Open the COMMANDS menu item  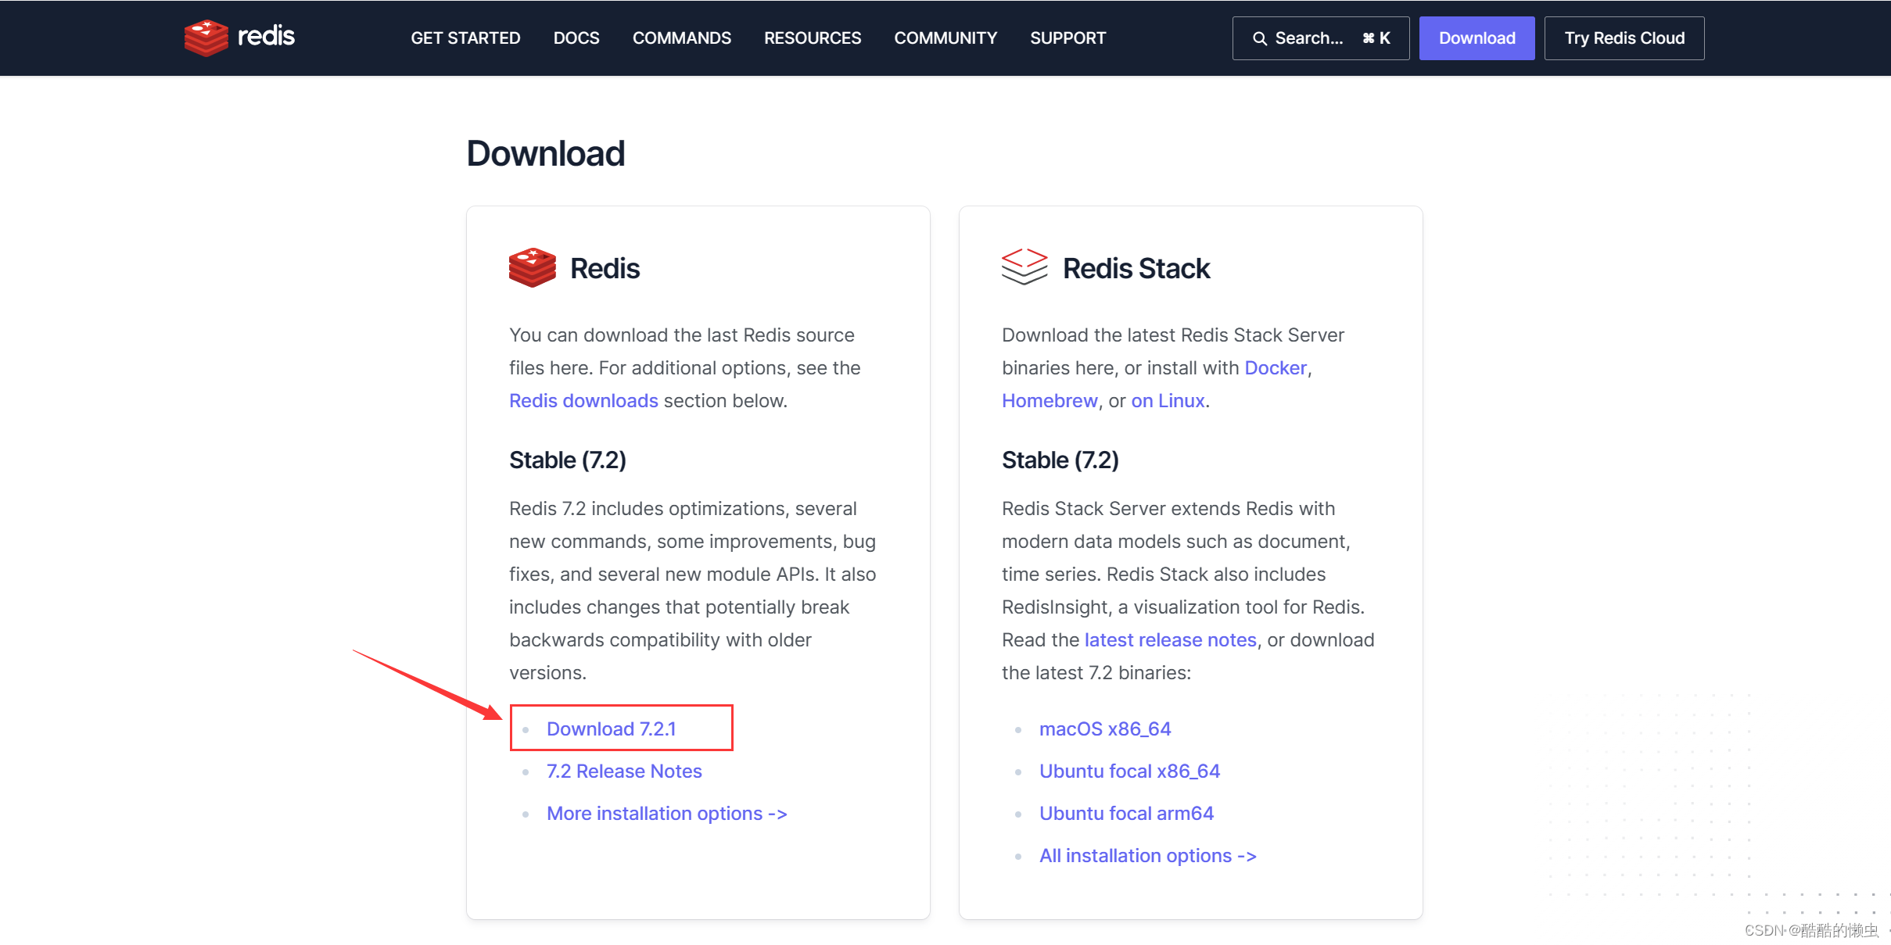[682, 38]
